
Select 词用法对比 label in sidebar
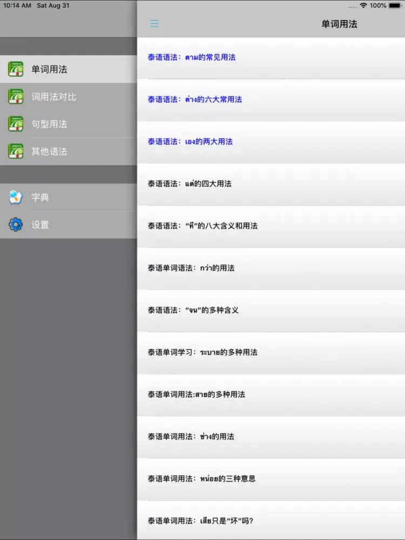(53, 97)
